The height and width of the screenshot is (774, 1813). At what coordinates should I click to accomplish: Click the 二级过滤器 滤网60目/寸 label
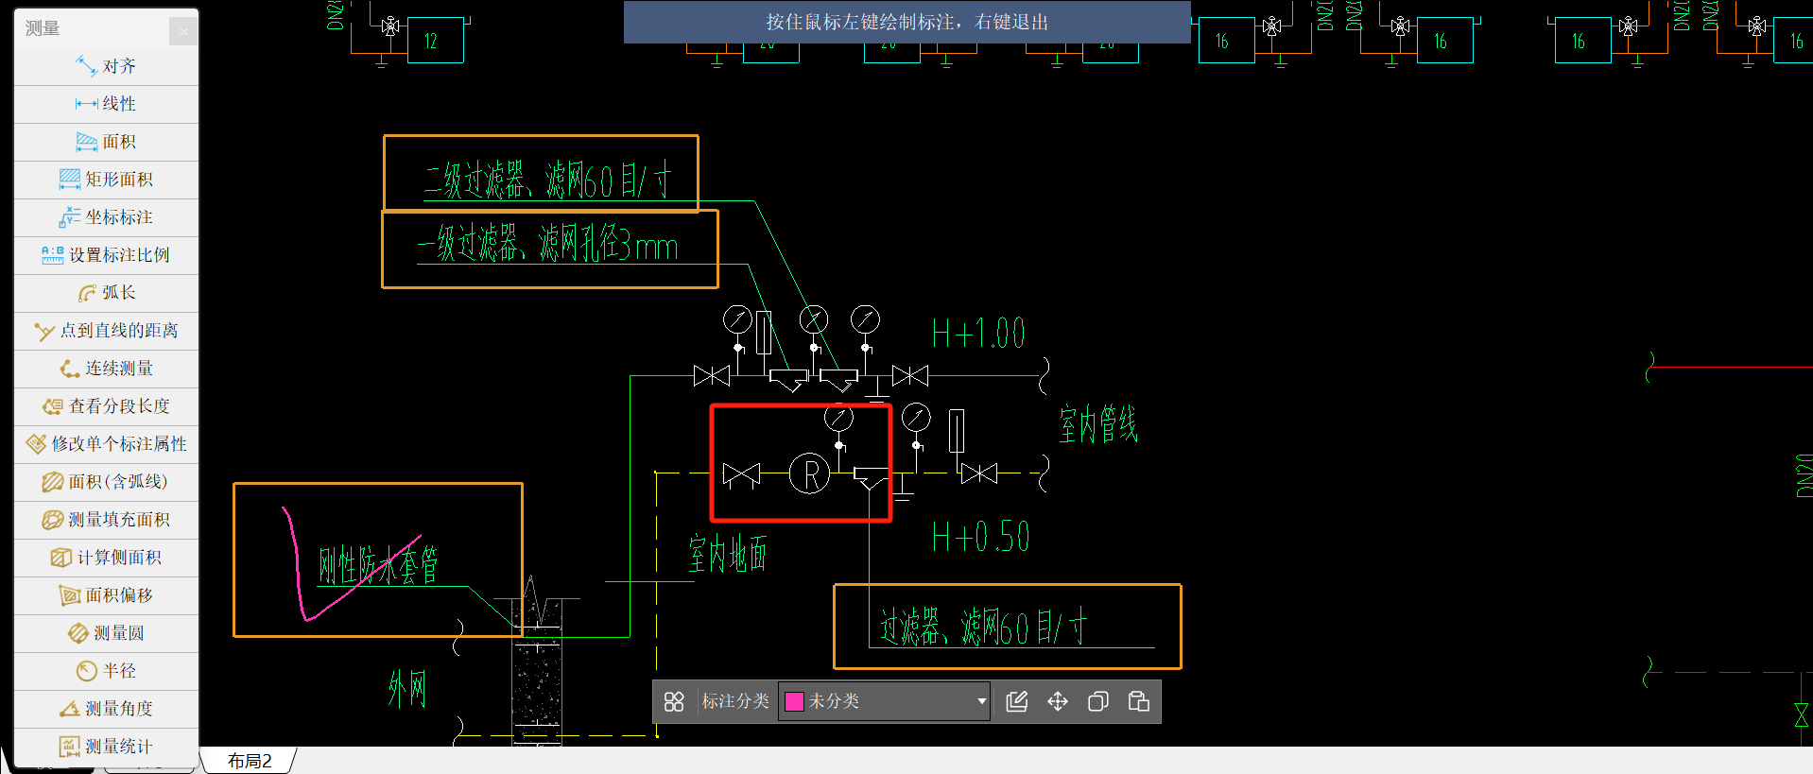[547, 180]
